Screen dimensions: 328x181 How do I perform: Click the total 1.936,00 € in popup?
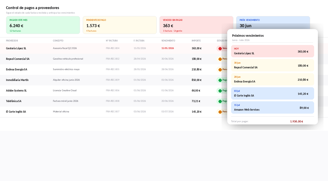tap(296, 121)
